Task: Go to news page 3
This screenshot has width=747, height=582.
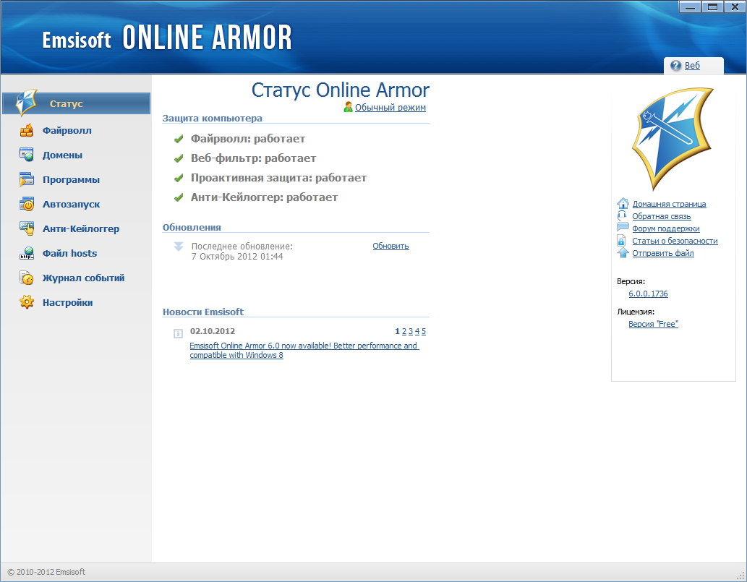Action: [x=411, y=331]
